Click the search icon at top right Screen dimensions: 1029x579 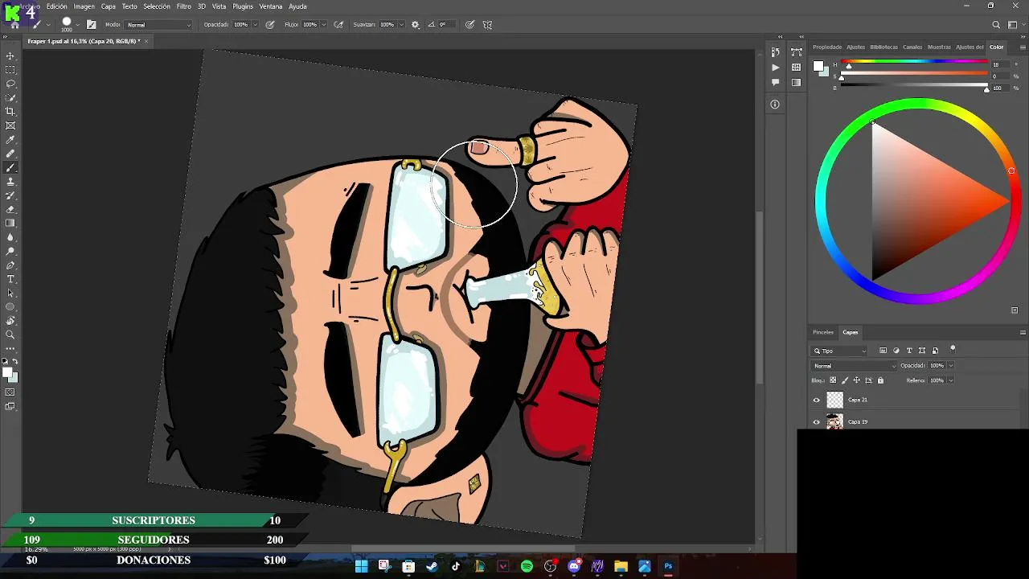pos(997,25)
